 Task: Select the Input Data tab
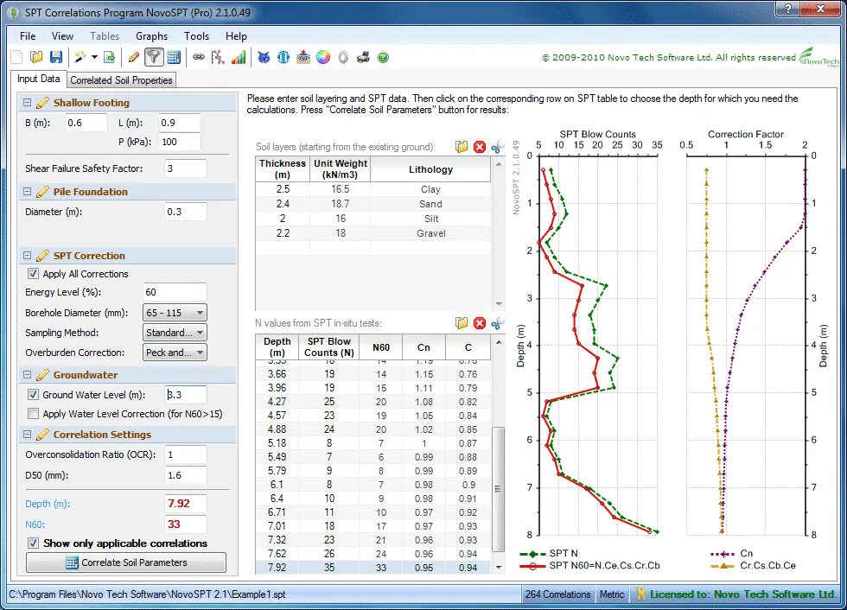[38, 79]
